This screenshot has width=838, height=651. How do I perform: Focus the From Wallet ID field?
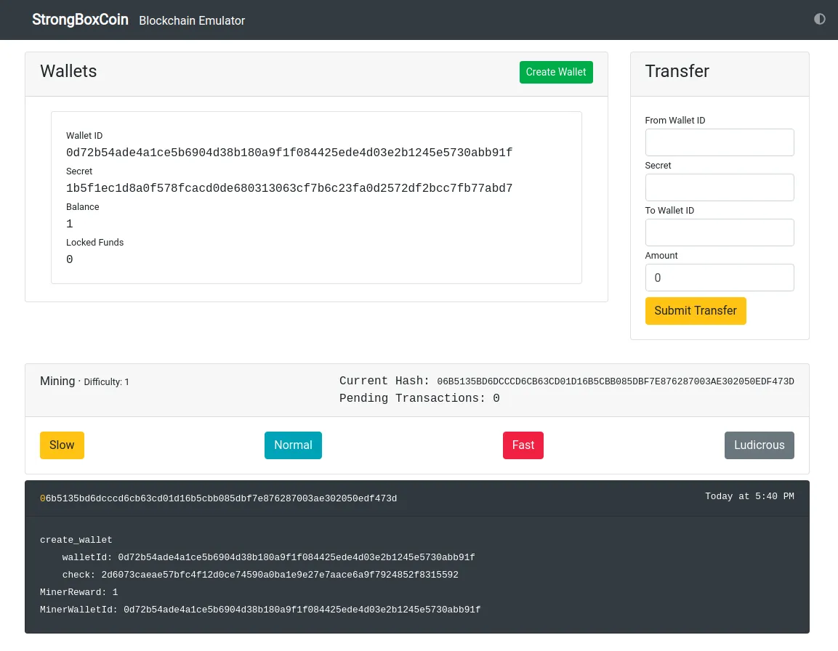click(720, 142)
